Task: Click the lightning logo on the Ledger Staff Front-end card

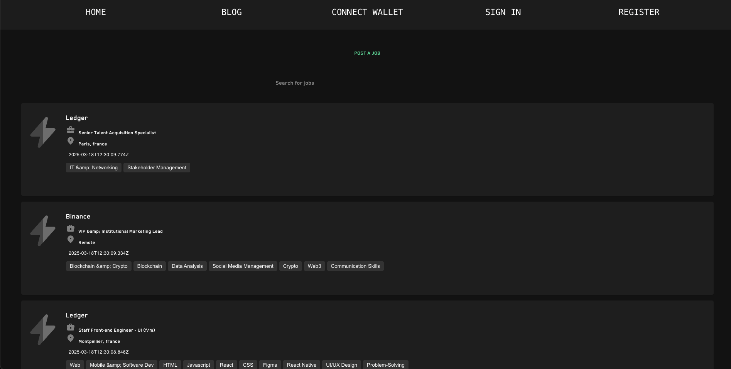Action: pyautogui.click(x=43, y=330)
